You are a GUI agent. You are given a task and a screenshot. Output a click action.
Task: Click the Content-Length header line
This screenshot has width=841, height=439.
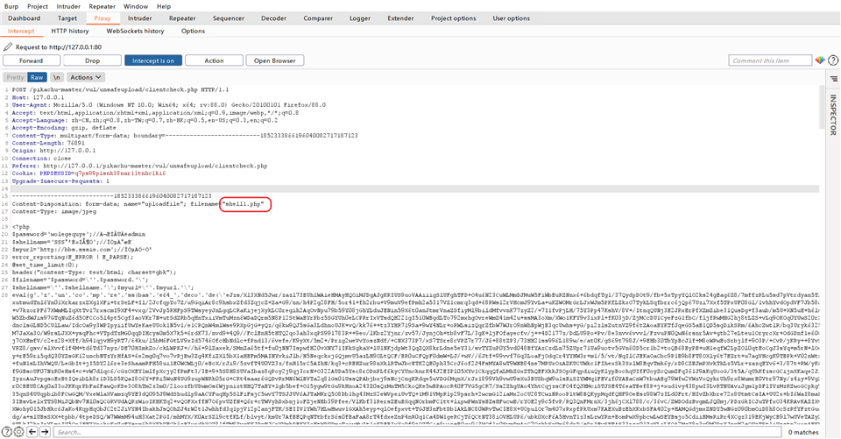48,144
